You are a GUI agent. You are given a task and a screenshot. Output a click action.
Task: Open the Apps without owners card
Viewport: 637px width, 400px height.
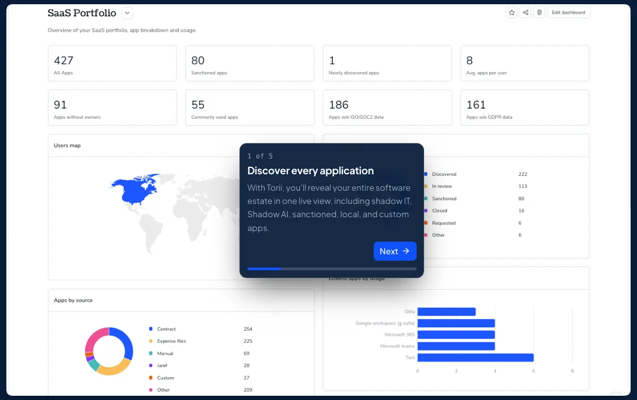[112, 108]
